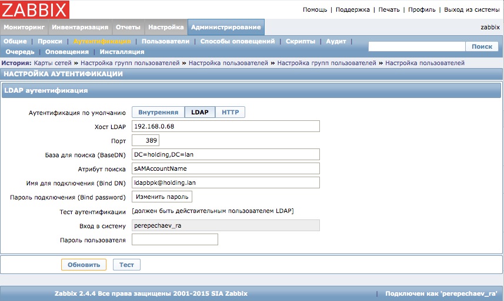The width and height of the screenshot is (504, 301).
Task: Focus the Пароль пользователя field
Action: pos(175,239)
